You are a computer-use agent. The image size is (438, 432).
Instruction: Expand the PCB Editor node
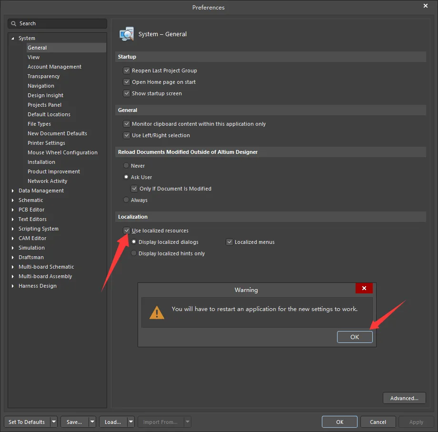[12, 210]
